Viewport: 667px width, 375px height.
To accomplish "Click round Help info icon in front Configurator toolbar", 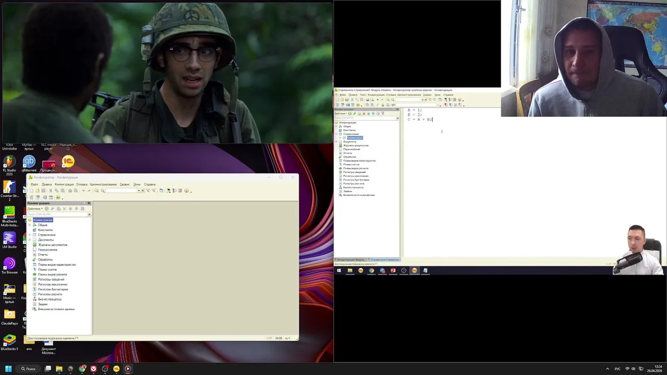I will tap(187, 191).
